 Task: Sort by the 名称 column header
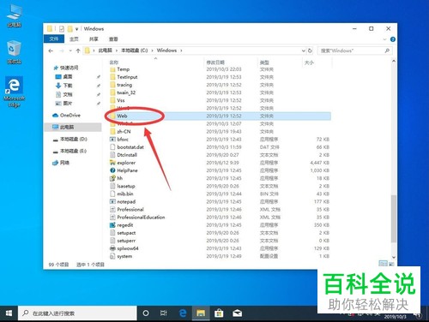114,63
